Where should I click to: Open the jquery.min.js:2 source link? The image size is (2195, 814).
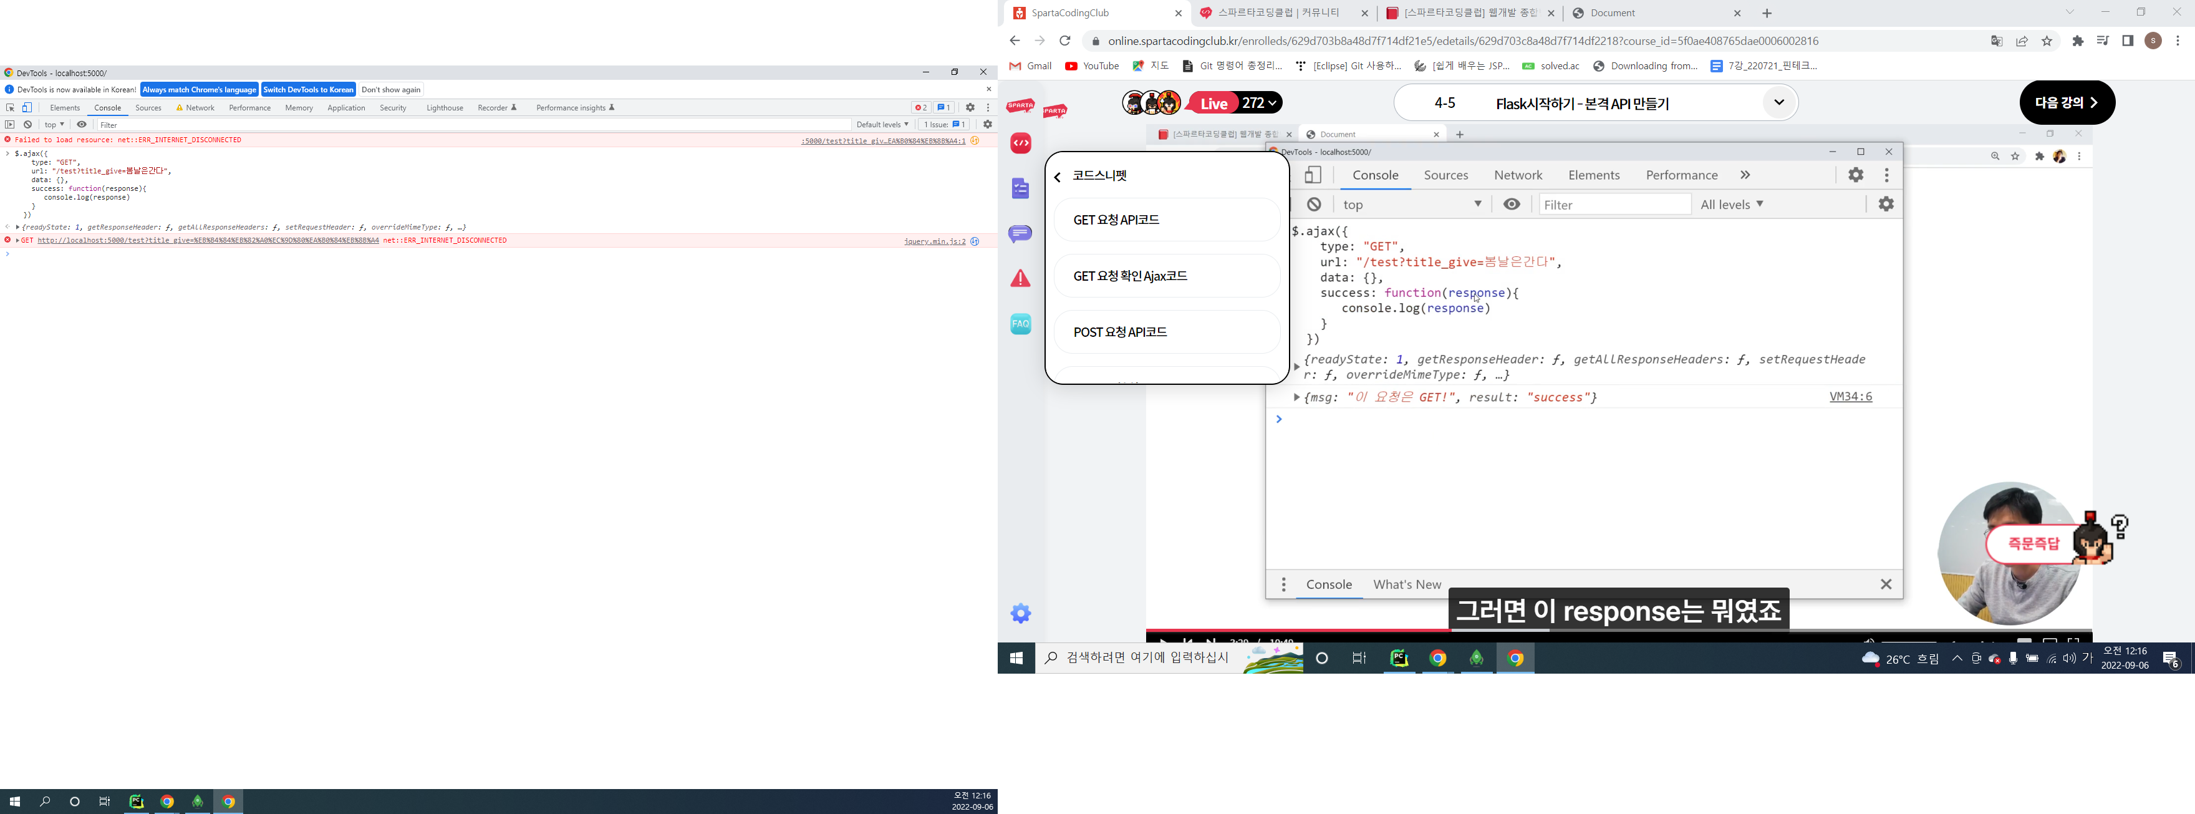[x=935, y=241]
